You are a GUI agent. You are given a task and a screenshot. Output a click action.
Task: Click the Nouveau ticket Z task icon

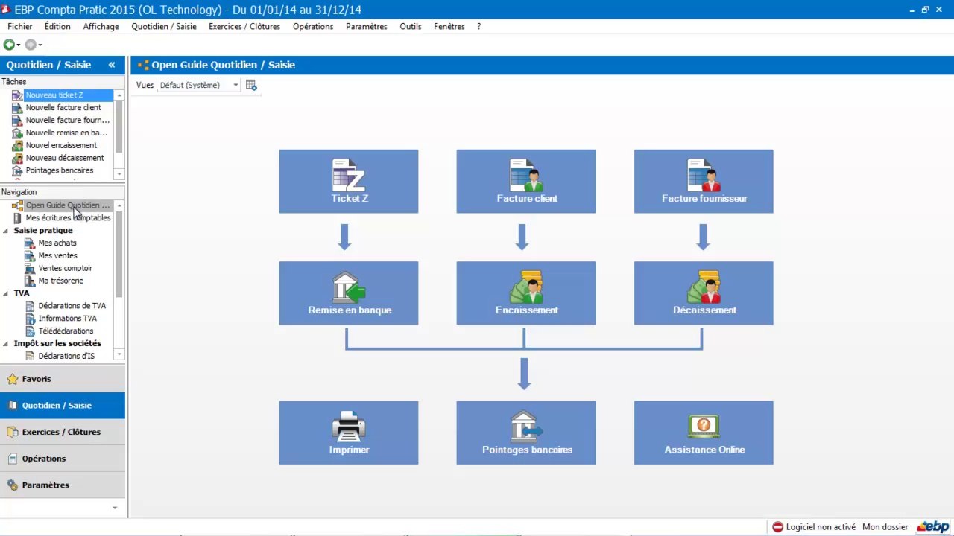[x=18, y=95]
